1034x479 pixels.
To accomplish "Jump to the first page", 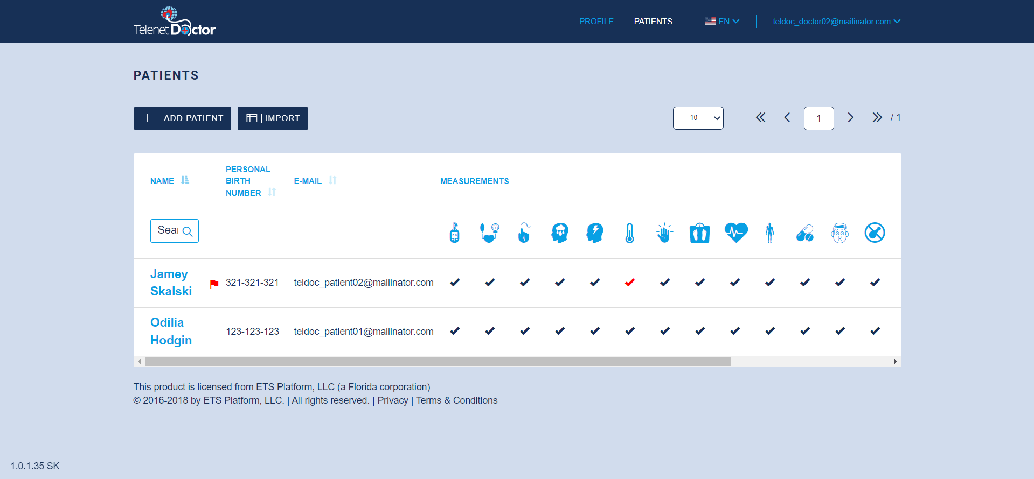I will [760, 117].
